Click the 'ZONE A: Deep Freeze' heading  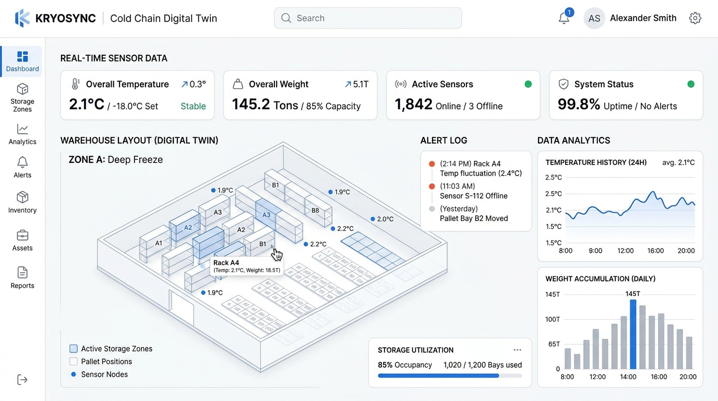(x=116, y=160)
